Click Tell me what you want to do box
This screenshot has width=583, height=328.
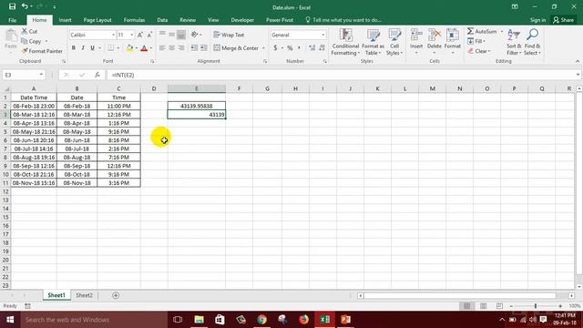pos(343,20)
